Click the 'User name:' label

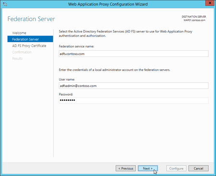pos(67,80)
